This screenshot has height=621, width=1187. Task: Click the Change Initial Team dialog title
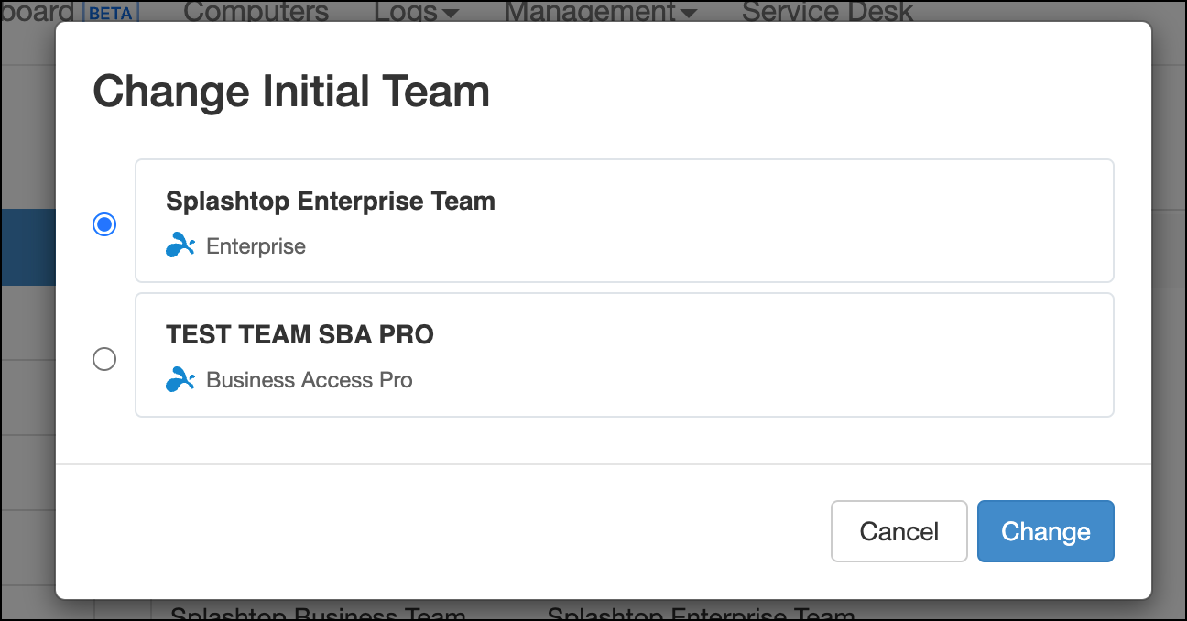291,91
